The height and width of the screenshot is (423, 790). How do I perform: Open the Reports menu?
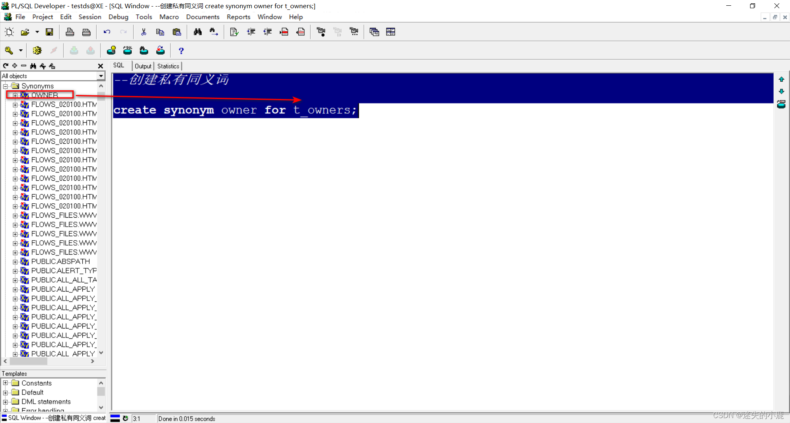tap(239, 17)
